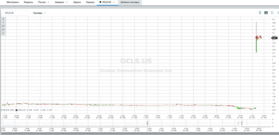Click the O: 3.99 open value

(30, 110)
